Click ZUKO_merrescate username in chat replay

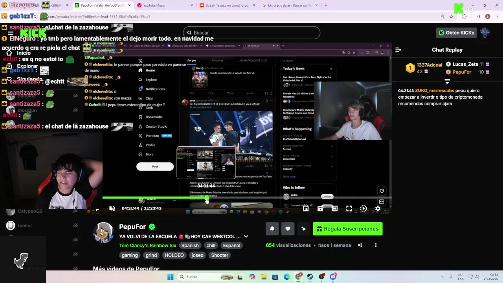[x=434, y=90]
